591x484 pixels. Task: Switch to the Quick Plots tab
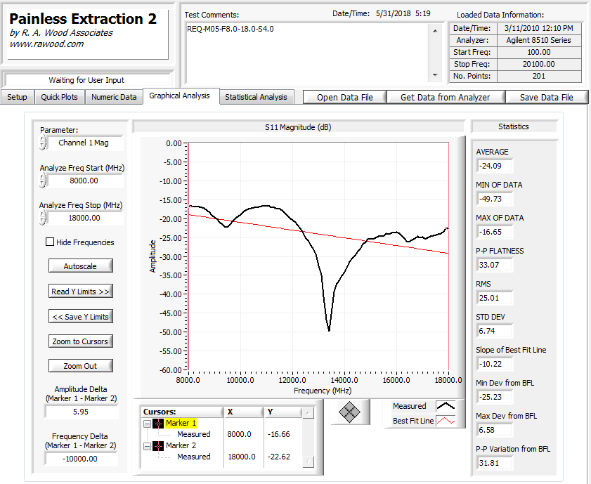point(59,97)
